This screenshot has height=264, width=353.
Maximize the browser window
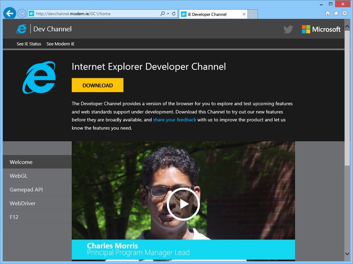pyautogui.click(x=330, y=4)
